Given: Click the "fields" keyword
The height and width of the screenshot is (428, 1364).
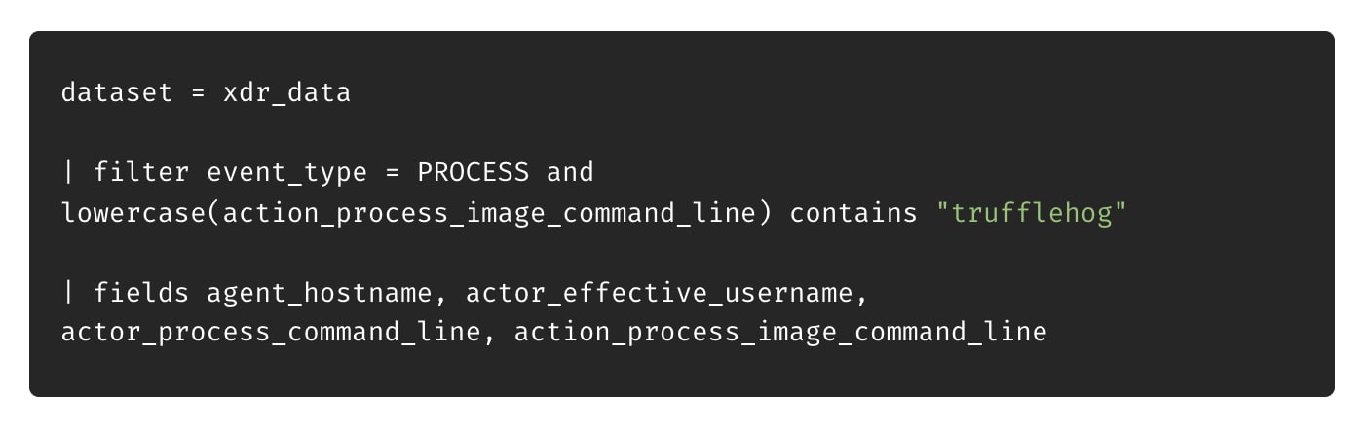Looking at the screenshot, I should click(141, 293).
